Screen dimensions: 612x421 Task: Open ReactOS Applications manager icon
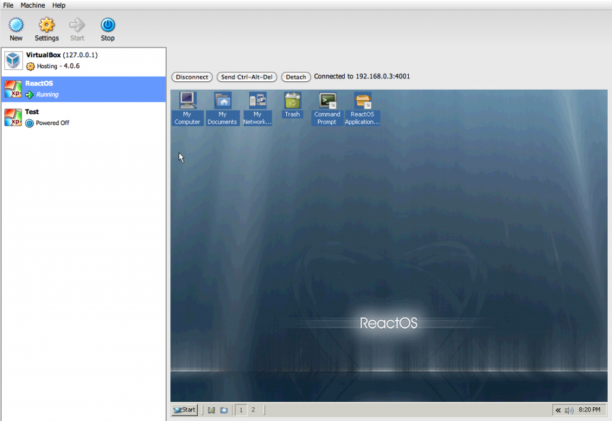(362, 100)
